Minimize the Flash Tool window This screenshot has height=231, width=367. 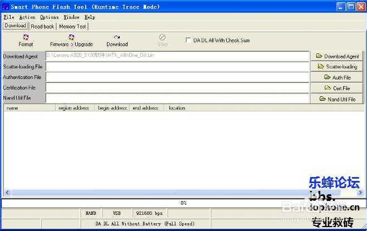point(341,7)
